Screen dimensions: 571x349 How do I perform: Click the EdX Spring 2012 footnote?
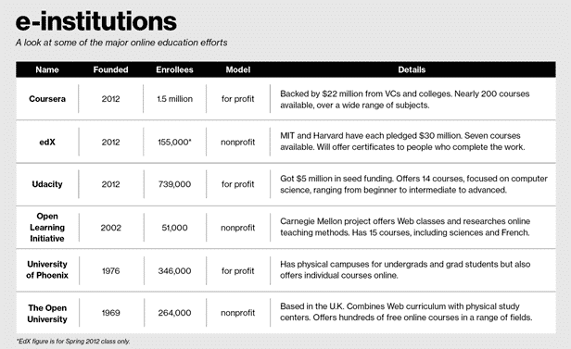point(73,342)
